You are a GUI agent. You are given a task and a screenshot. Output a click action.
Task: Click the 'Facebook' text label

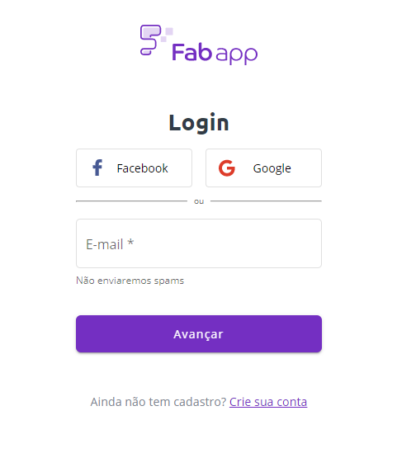(142, 168)
